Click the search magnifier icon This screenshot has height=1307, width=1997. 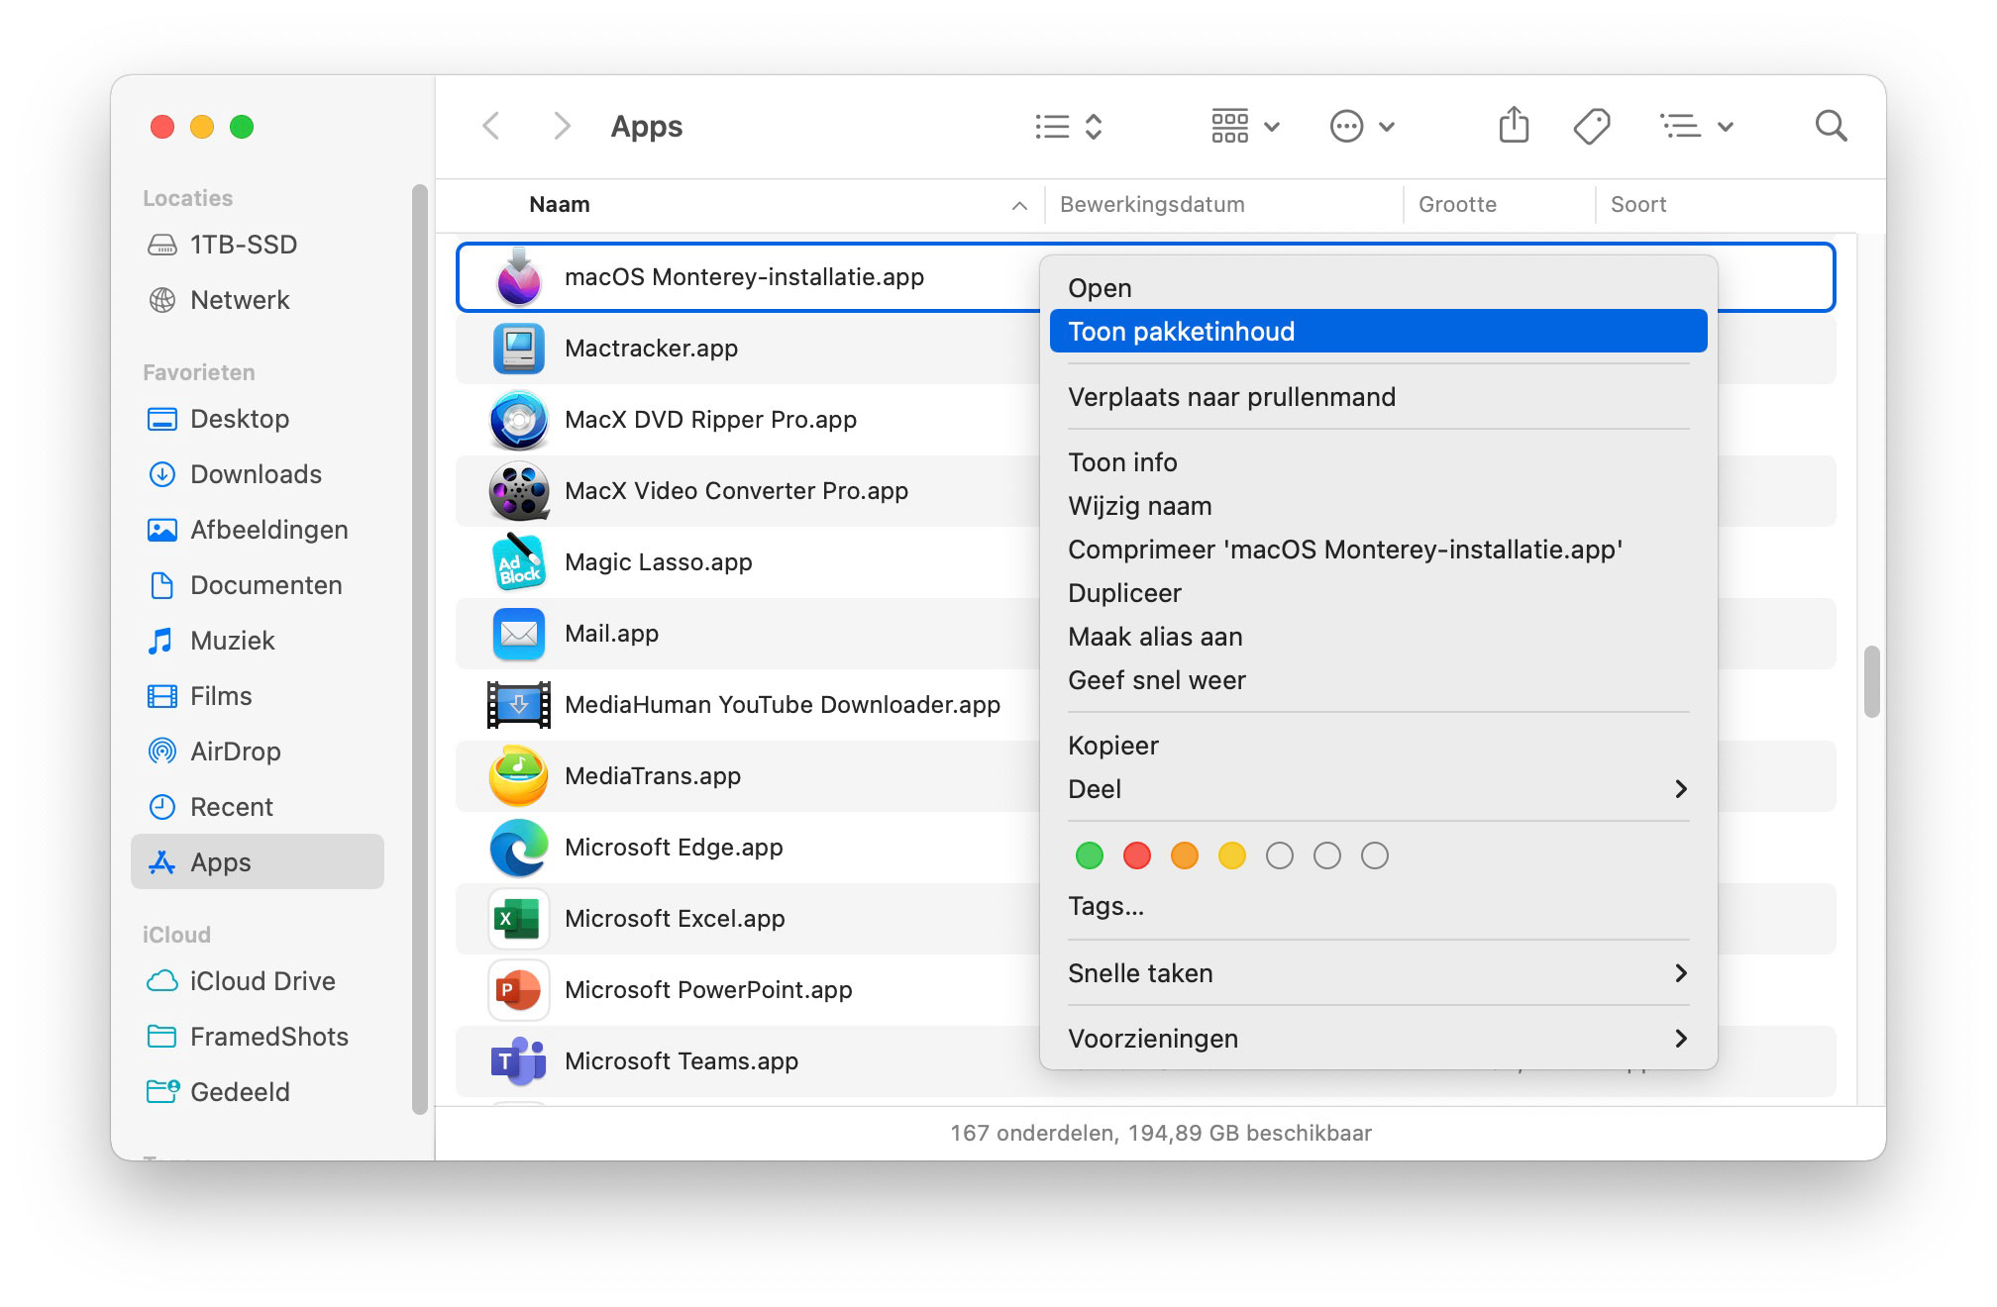[x=1831, y=127]
